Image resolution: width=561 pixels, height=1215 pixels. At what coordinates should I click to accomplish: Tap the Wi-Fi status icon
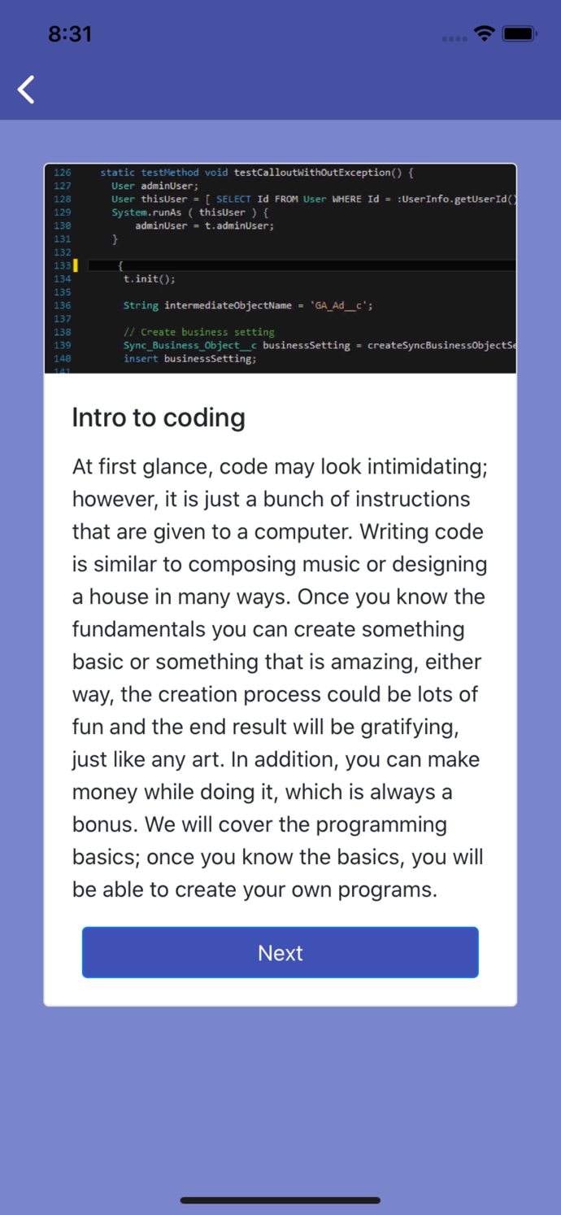pyautogui.click(x=485, y=33)
